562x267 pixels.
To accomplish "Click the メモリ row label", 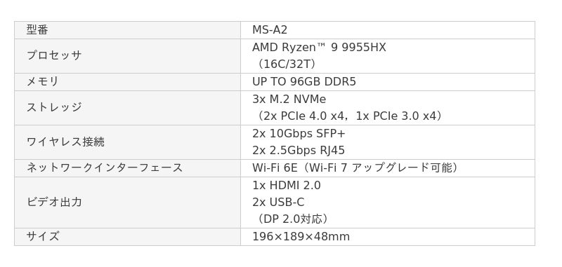I will tap(43, 82).
